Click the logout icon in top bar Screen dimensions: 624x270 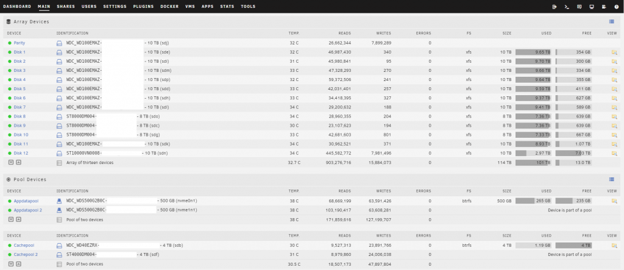[554, 7]
